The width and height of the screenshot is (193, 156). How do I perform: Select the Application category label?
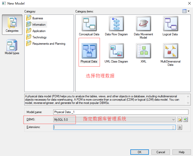(39, 31)
